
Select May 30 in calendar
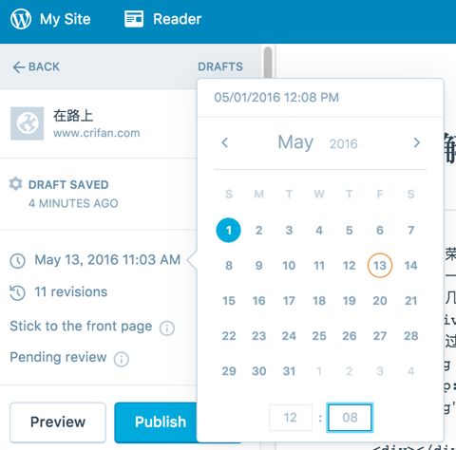(259, 370)
